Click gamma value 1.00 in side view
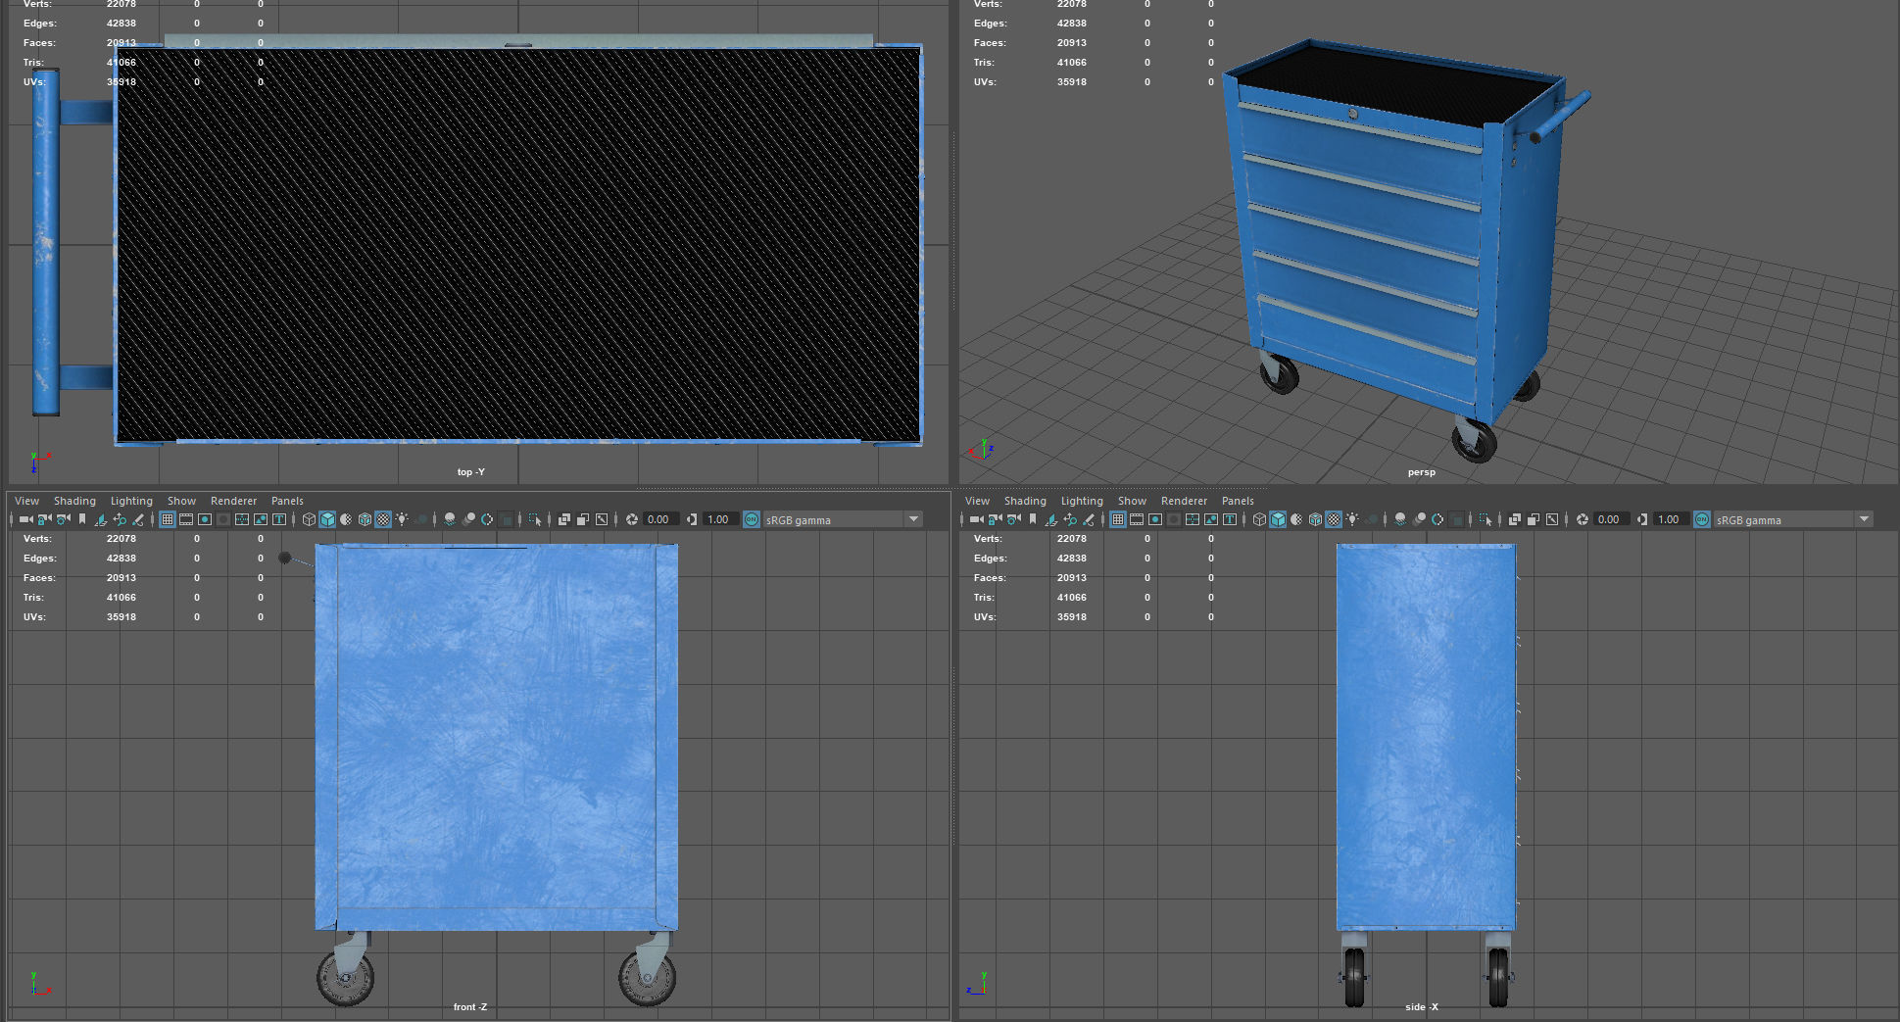 tap(1671, 519)
